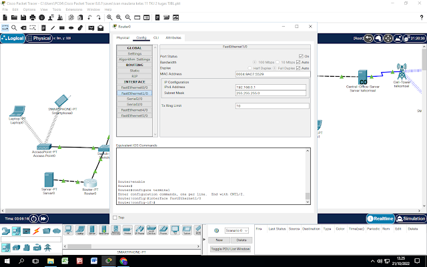
Task: Click the Cell-Tower telkomsel device
Action: (x=402, y=71)
